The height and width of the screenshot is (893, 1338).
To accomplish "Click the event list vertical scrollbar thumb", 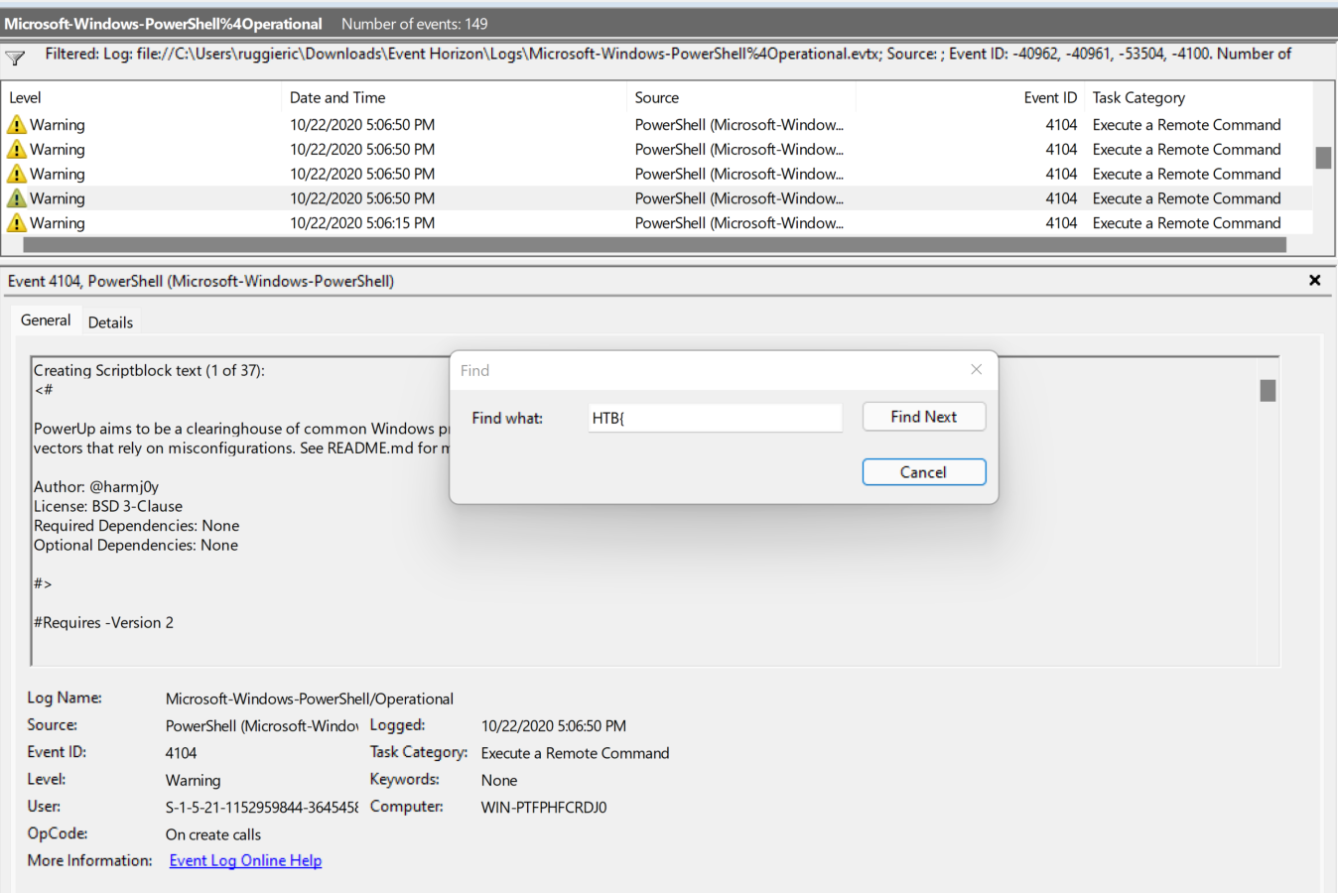I will coord(1323,158).
